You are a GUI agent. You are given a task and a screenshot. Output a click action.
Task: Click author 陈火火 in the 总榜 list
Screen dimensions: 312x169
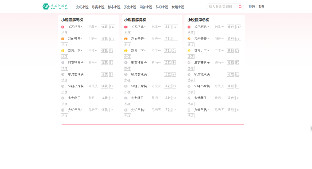219,86
